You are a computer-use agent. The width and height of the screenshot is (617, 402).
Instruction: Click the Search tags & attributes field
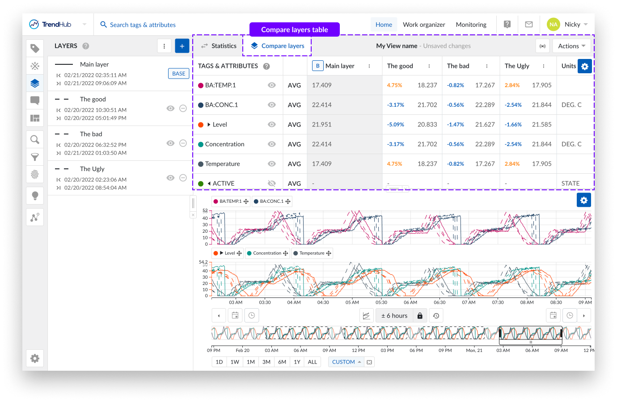142,25
